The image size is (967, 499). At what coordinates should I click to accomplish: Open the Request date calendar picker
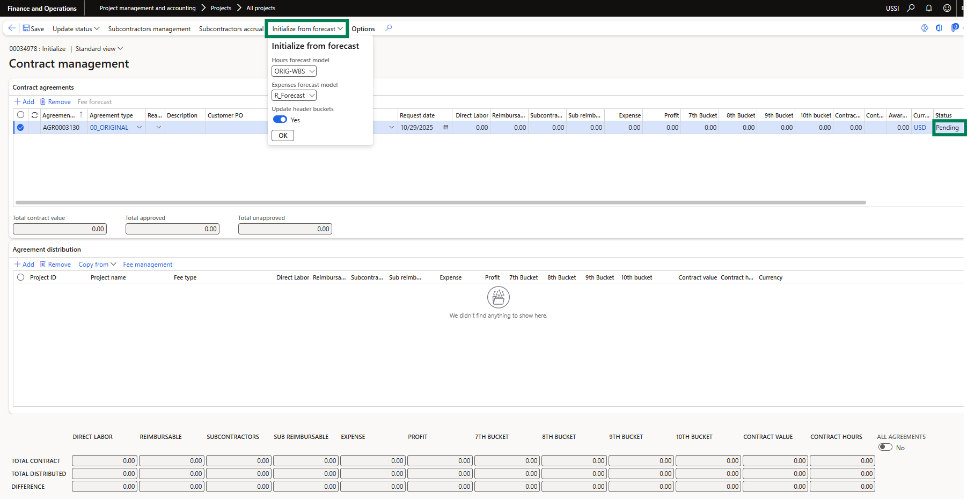click(x=445, y=128)
